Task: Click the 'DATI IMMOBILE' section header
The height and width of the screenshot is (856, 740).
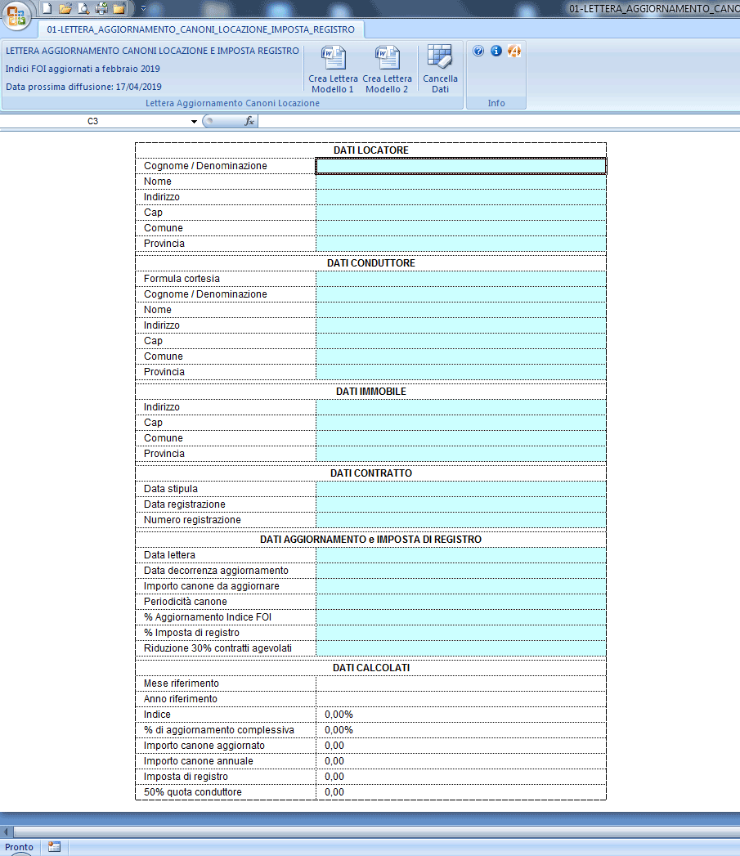Action: point(371,392)
